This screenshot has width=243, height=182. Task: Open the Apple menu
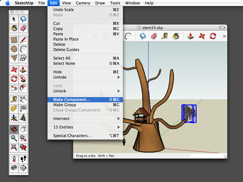(x=8, y=3)
